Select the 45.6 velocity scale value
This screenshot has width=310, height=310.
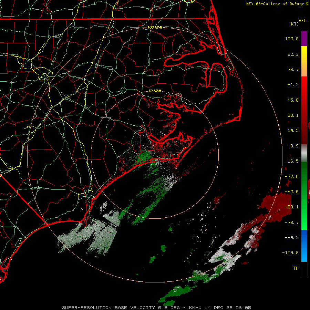pyautogui.click(x=293, y=100)
